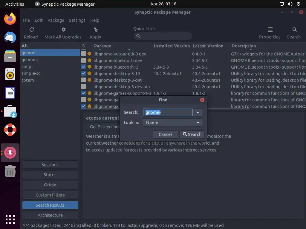Viewport: 306px width, 229px height.
Task: Click the supported icon beside libgnome-bluetooth-dev
Action: 89,60
